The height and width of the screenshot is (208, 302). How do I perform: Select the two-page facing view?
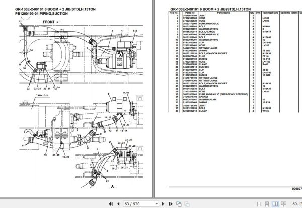click(x=275, y=204)
